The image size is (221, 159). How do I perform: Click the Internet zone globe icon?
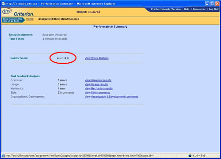(190, 155)
